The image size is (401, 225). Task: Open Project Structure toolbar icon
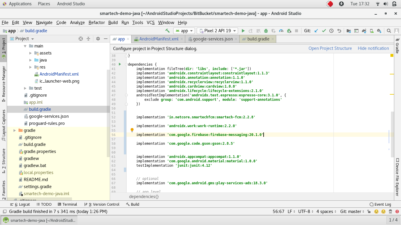(348, 31)
